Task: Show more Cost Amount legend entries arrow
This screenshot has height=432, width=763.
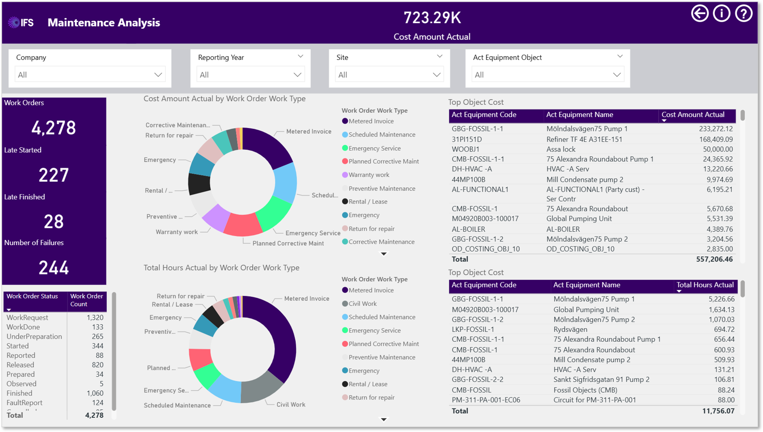Action: pyautogui.click(x=384, y=254)
